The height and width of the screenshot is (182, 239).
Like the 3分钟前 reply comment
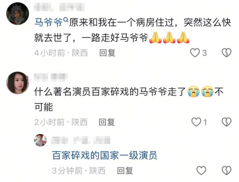pos(201,170)
